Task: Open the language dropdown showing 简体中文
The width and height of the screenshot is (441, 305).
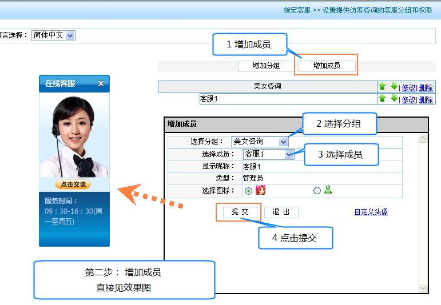Action: [70, 35]
